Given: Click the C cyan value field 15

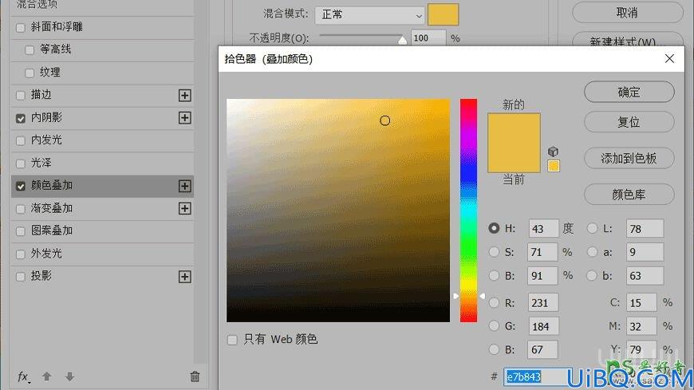Looking at the screenshot, I should click(x=641, y=303).
